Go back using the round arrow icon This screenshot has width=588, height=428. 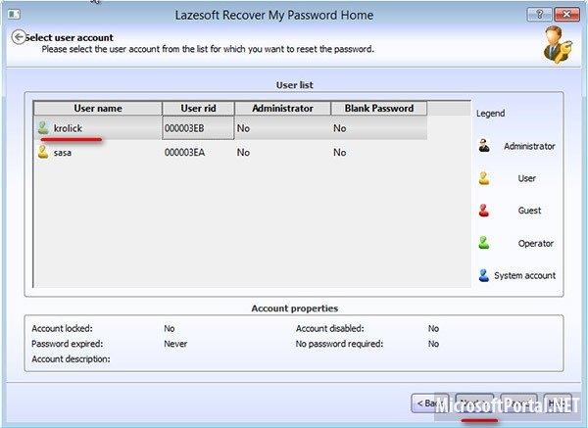[19, 37]
